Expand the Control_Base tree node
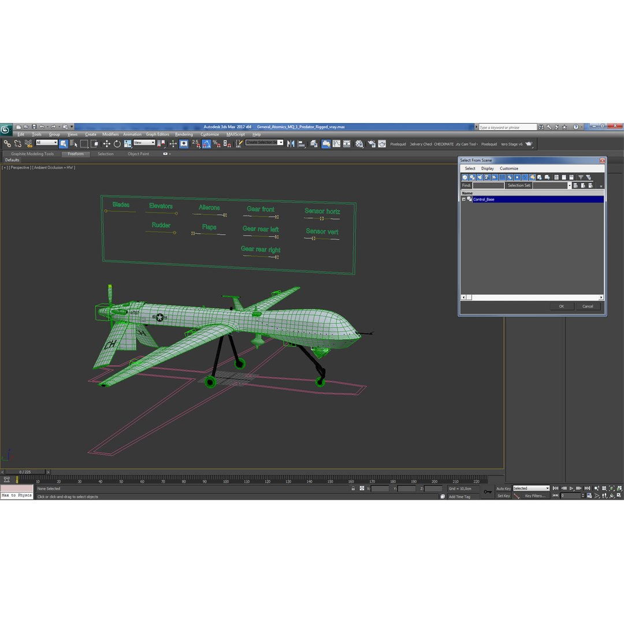624x624 pixels. (x=463, y=199)
